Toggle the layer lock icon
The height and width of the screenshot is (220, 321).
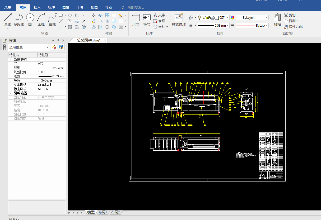208,18
